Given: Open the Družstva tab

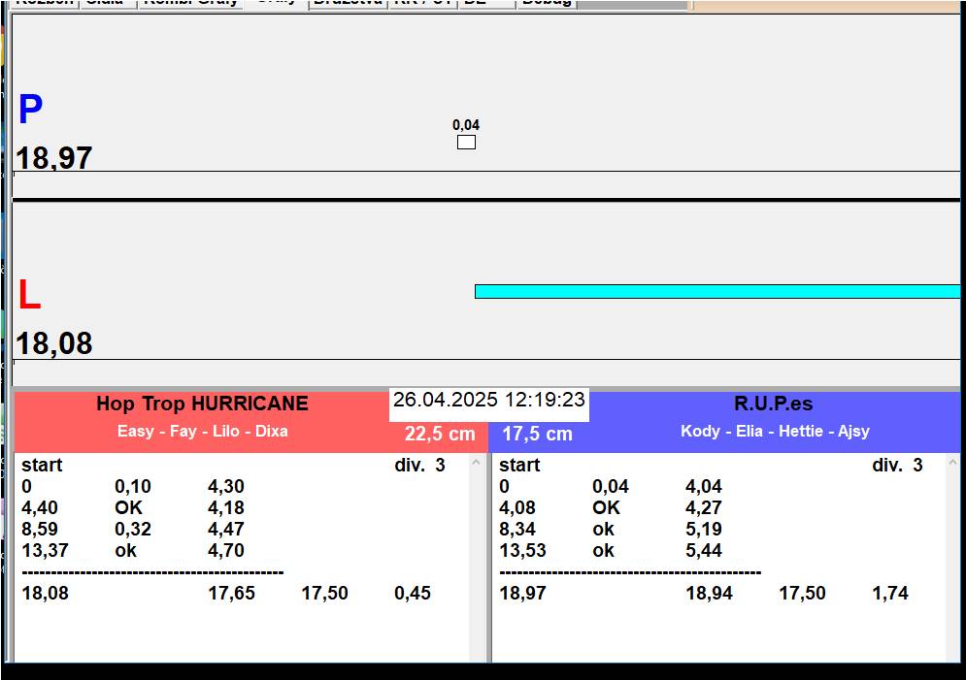Looking at the screenshot, I should pos(349,3).
